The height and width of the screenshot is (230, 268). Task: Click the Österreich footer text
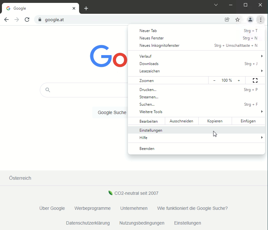20,178
